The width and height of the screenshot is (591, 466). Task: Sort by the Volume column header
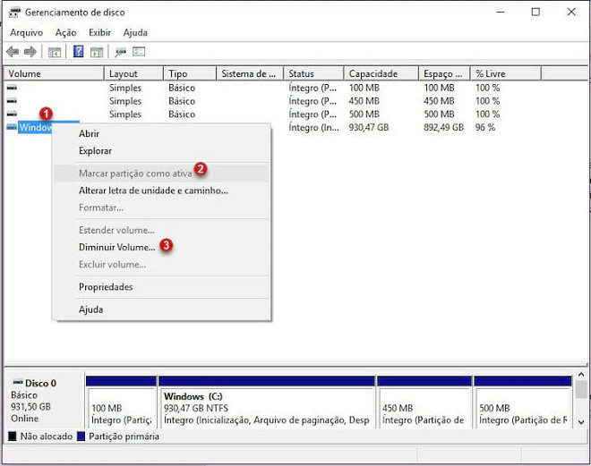[x=54, y=73]
